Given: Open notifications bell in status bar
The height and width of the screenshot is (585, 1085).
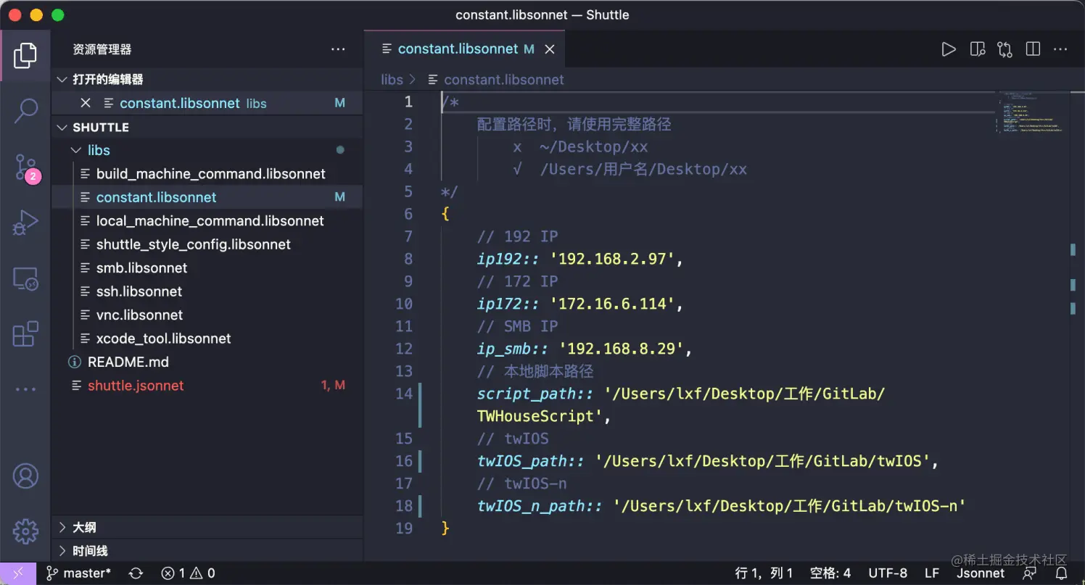Looking at the screenshot, I should 1060,573.
